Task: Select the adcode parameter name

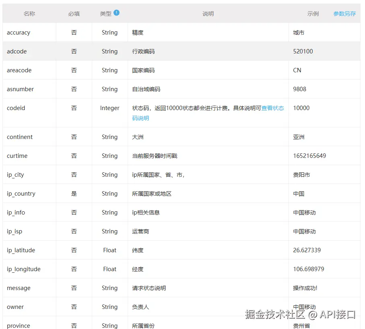Action: tap(17, 51)
